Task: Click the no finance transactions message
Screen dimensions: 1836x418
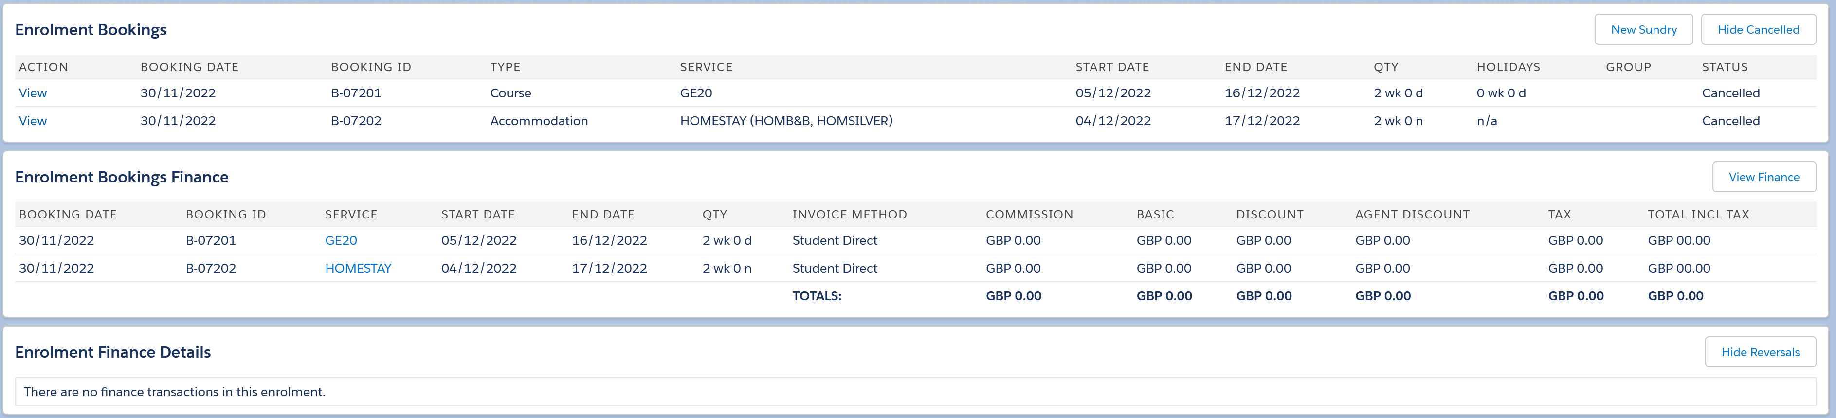Action: [x=175, y=392]
